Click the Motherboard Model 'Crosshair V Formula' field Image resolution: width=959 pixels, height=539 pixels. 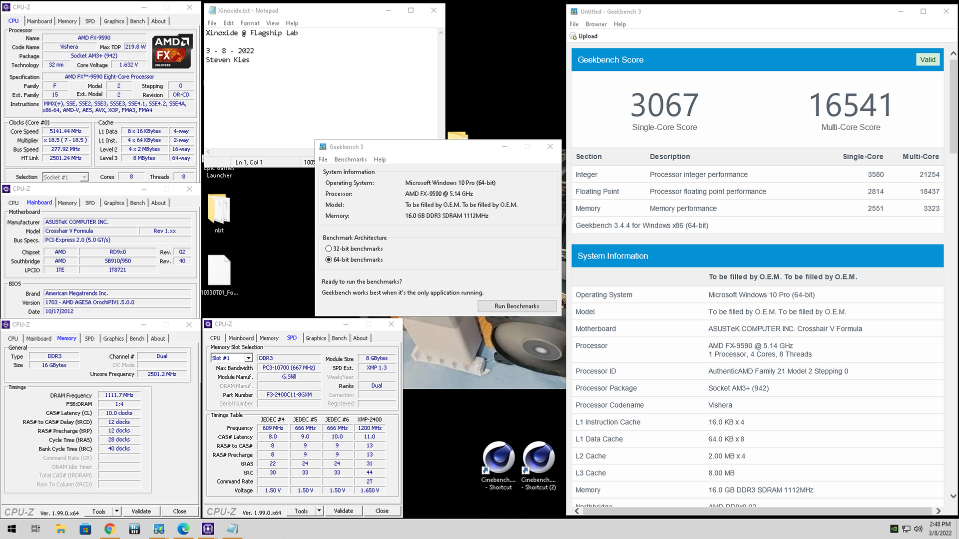click(91, 231)
